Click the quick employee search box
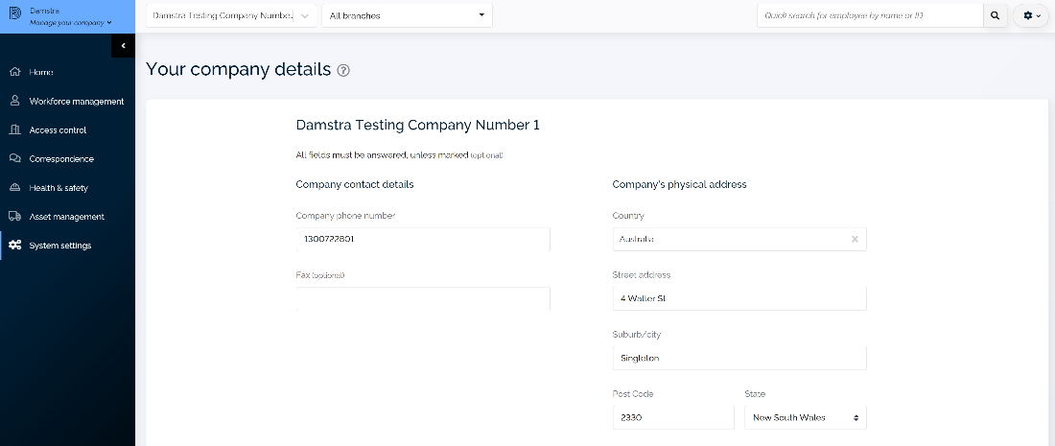This screenshot has height=446, width=1055. pyautogui.click(x=871, y=15)
